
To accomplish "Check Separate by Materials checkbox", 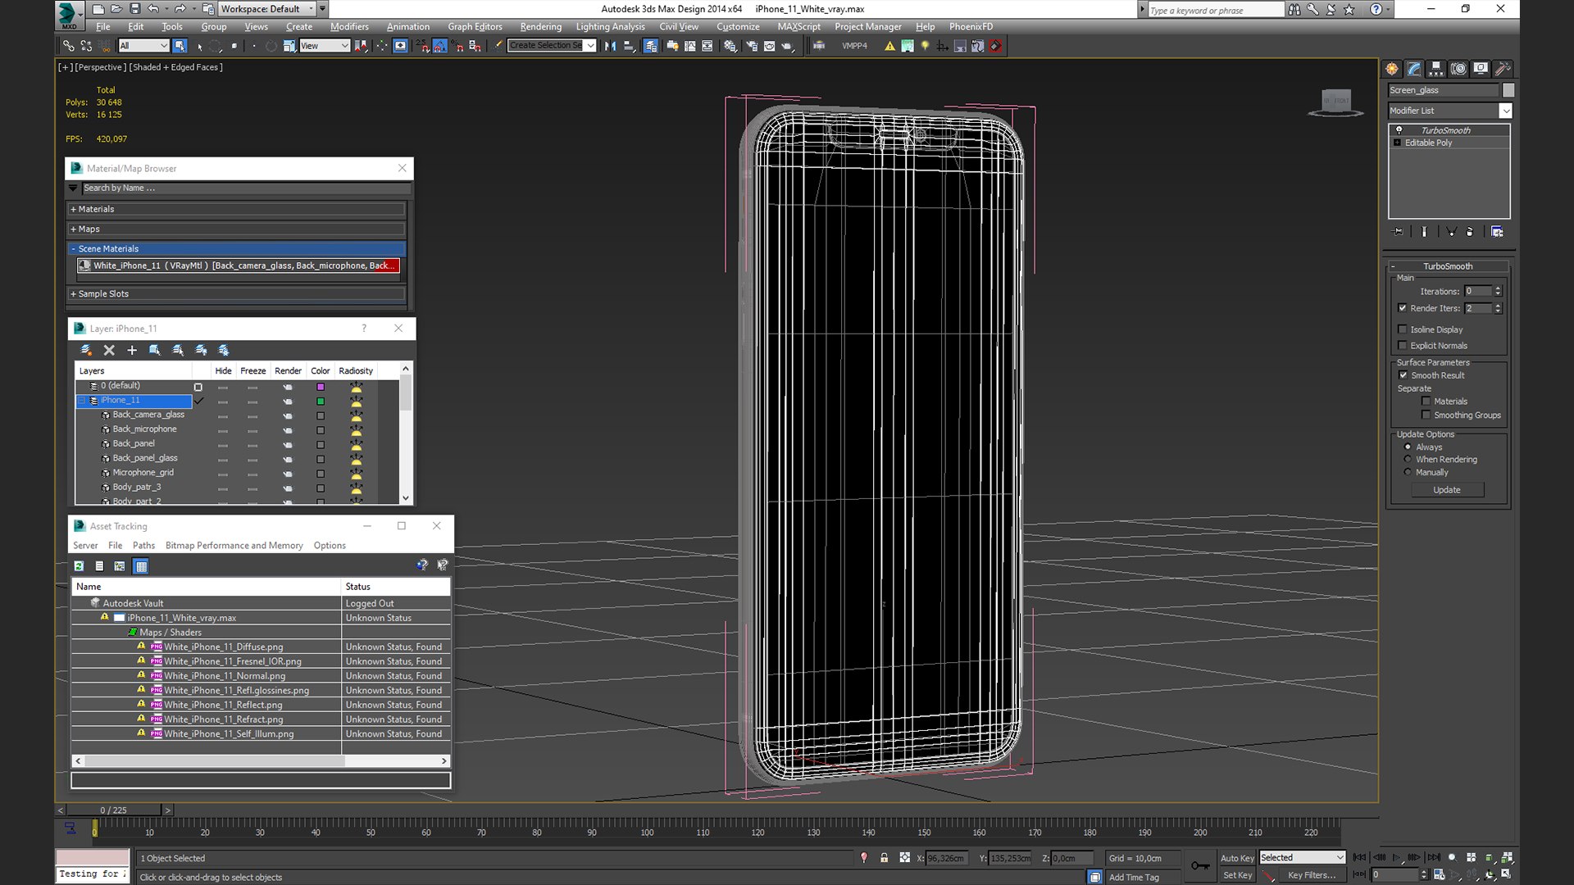I will point(1426,402).
